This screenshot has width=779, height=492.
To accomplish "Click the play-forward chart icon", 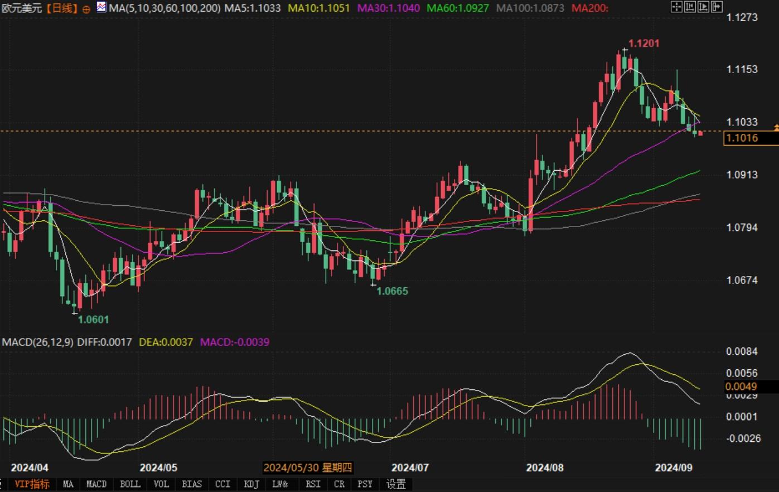I will coord(703,7).
